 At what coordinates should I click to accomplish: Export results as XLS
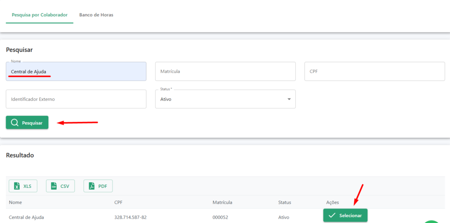[x=23, y=186]
